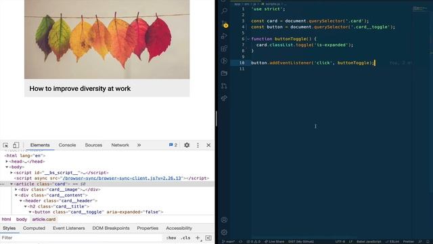Click the editor minimap preview
The image size is (433, 244).
tap(420, 9)
